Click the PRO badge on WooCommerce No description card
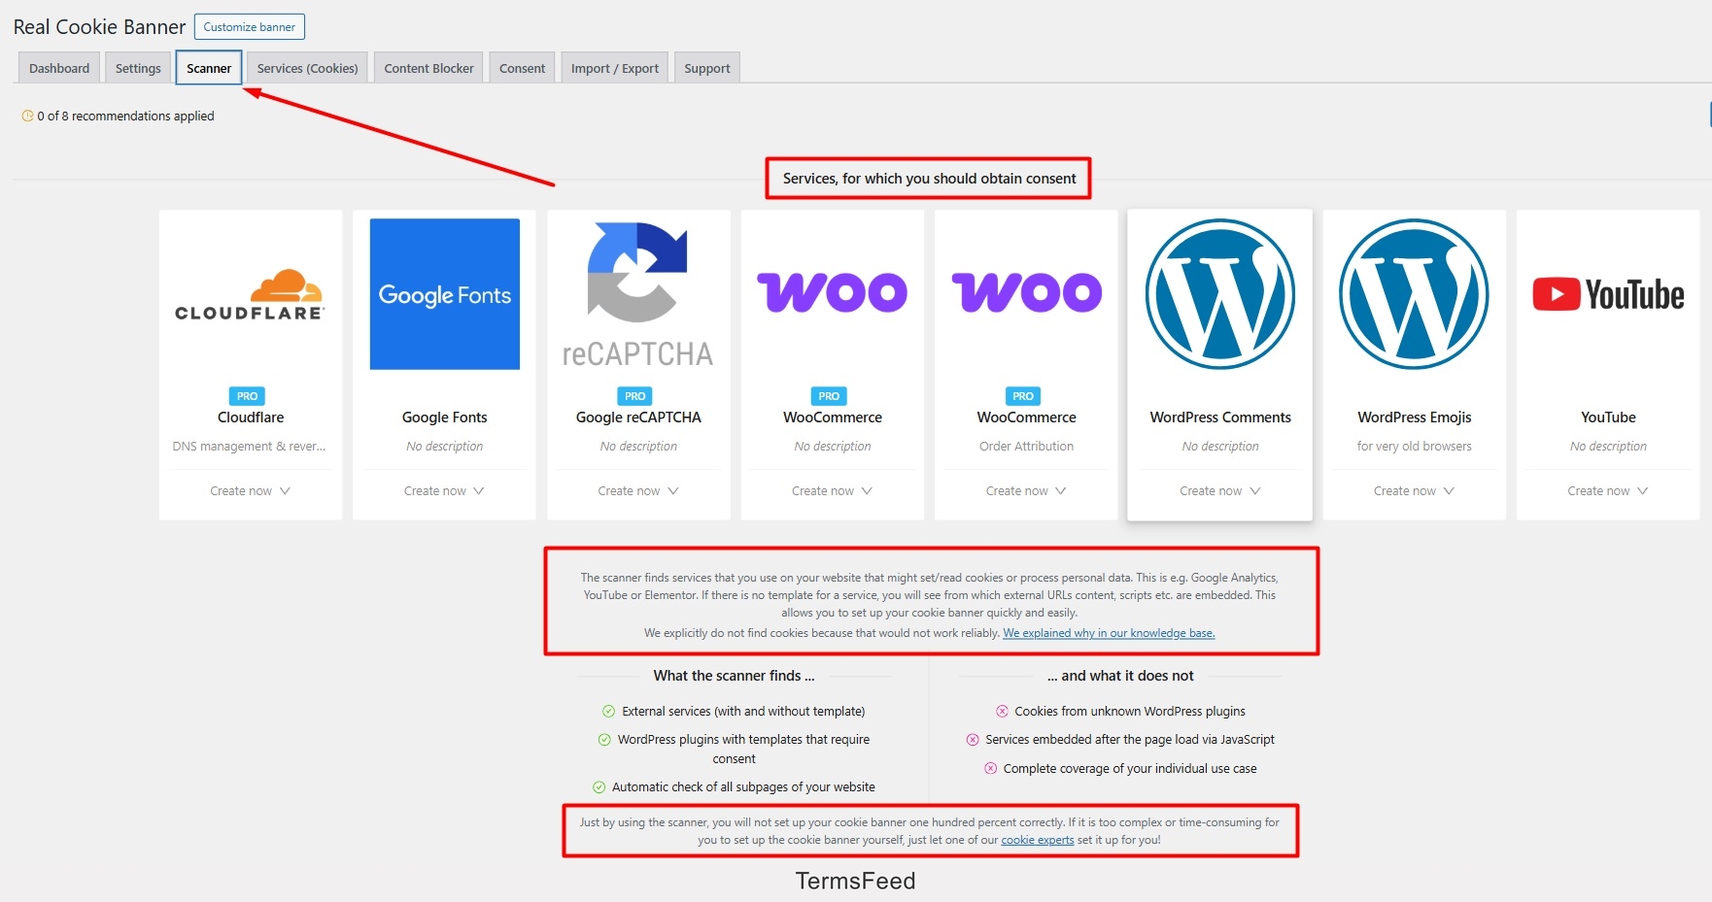 pos(829,396)
